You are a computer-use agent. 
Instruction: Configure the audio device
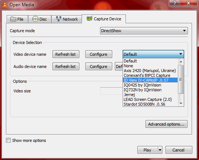click(99, 67)
